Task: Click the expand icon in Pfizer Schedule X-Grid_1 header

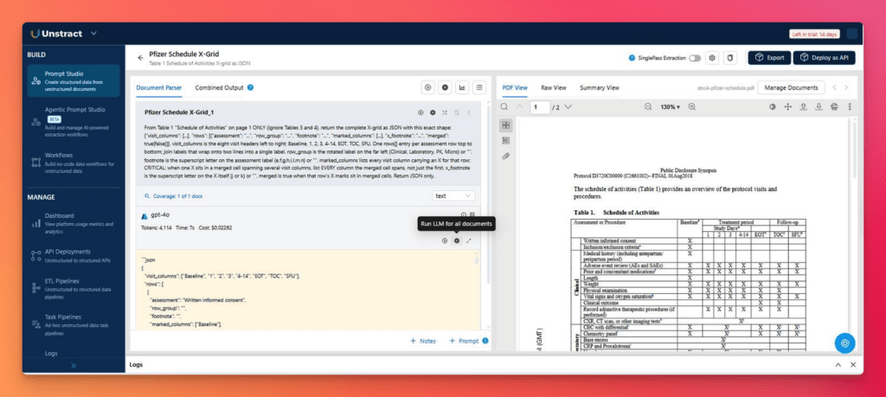Action: pos(445,112)
